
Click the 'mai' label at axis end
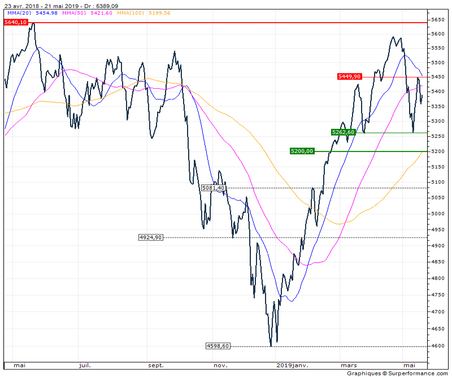(409, 366)
